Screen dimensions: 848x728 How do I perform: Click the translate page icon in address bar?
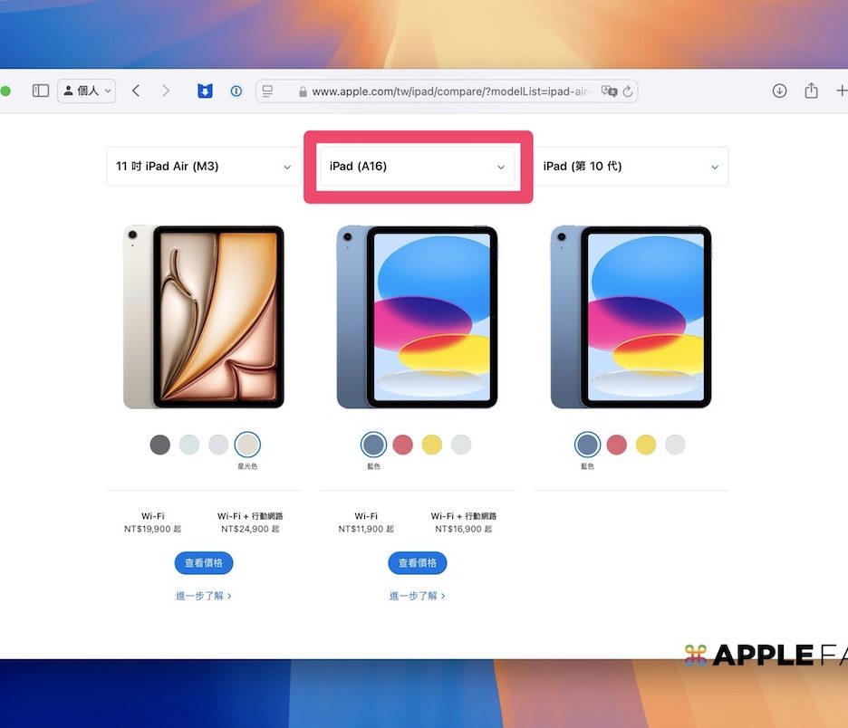[x=609, y=91]
